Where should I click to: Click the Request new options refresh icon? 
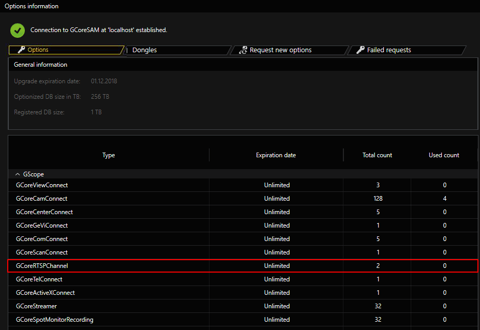(243, 50)
